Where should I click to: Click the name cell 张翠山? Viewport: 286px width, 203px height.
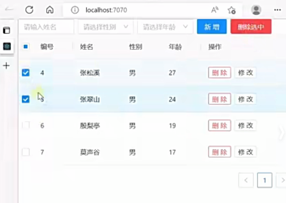[90, 99]
